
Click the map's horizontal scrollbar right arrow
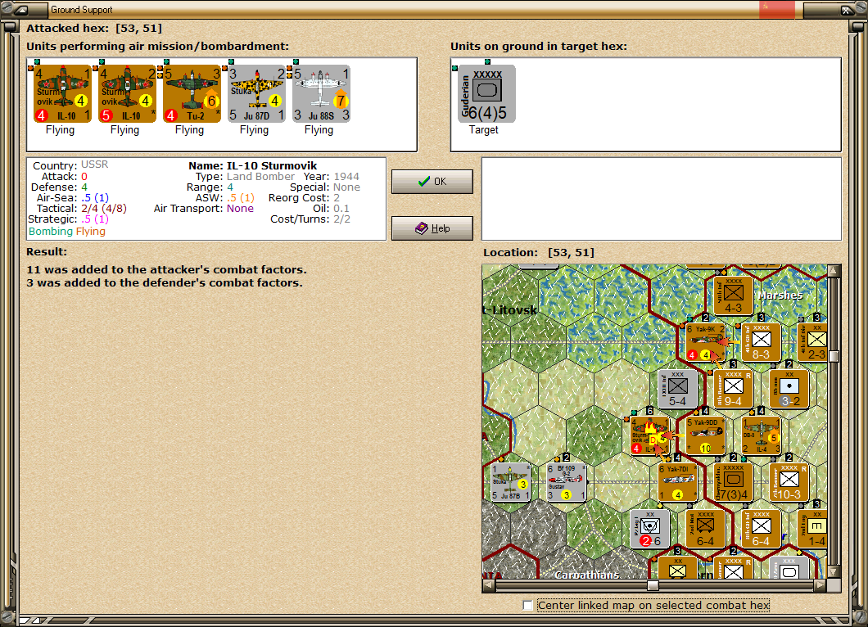pyautogui.click(x=821, y=584)
